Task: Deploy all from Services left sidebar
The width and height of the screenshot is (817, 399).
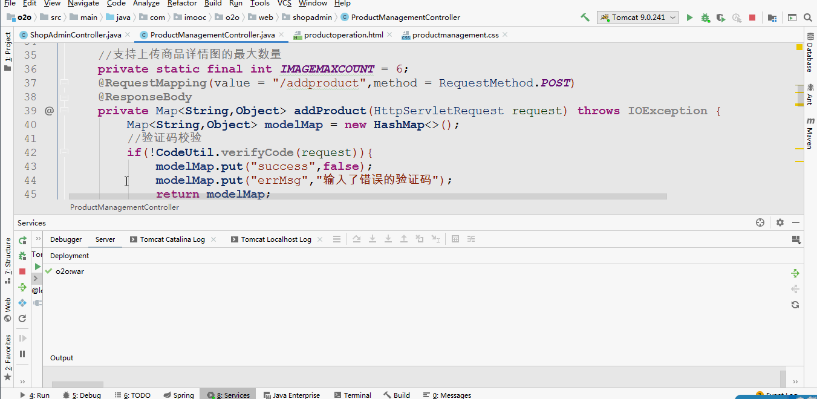Action: (22, 287)
